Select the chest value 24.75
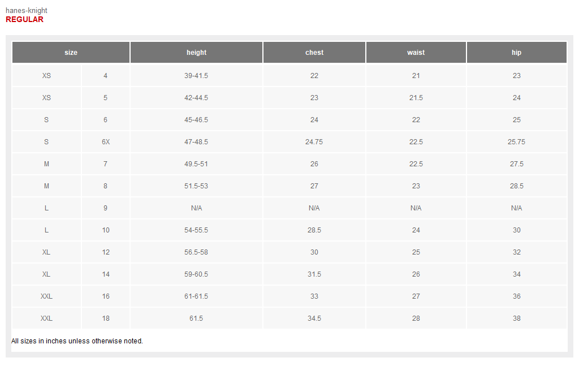The height and width of the screenshot is (366, 579). tap(314, 142)
